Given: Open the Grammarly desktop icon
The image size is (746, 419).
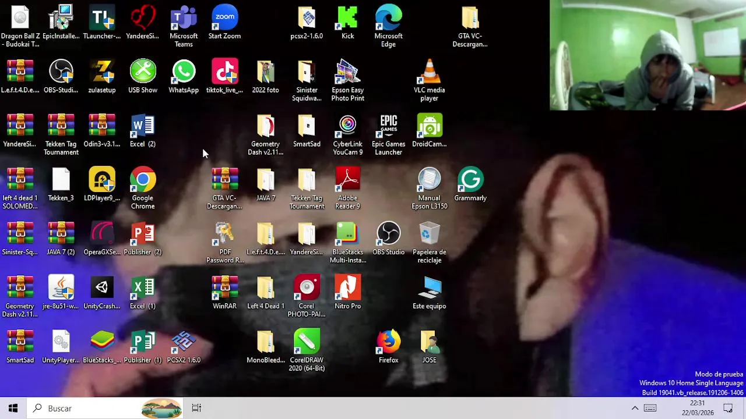Looking at the screenshot, I should [x=470, y=184].
